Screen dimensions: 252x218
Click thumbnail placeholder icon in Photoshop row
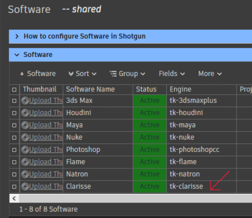25,150
